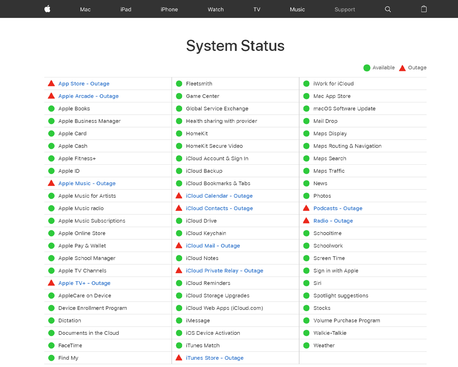Viewport: 458px width, 367px height.
Task: Click green status dot beside FaceTime
Action: (x=51, y=345)
